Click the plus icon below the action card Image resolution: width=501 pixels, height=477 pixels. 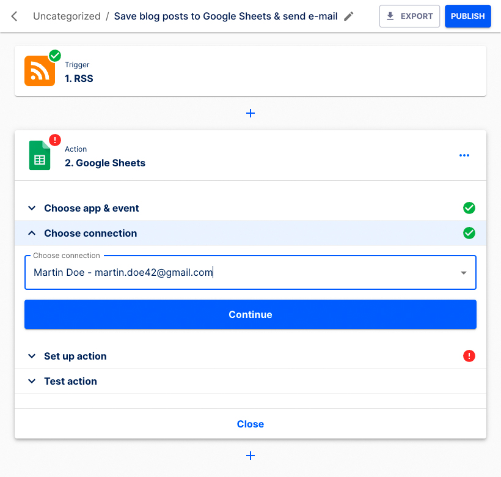(250, 456)
